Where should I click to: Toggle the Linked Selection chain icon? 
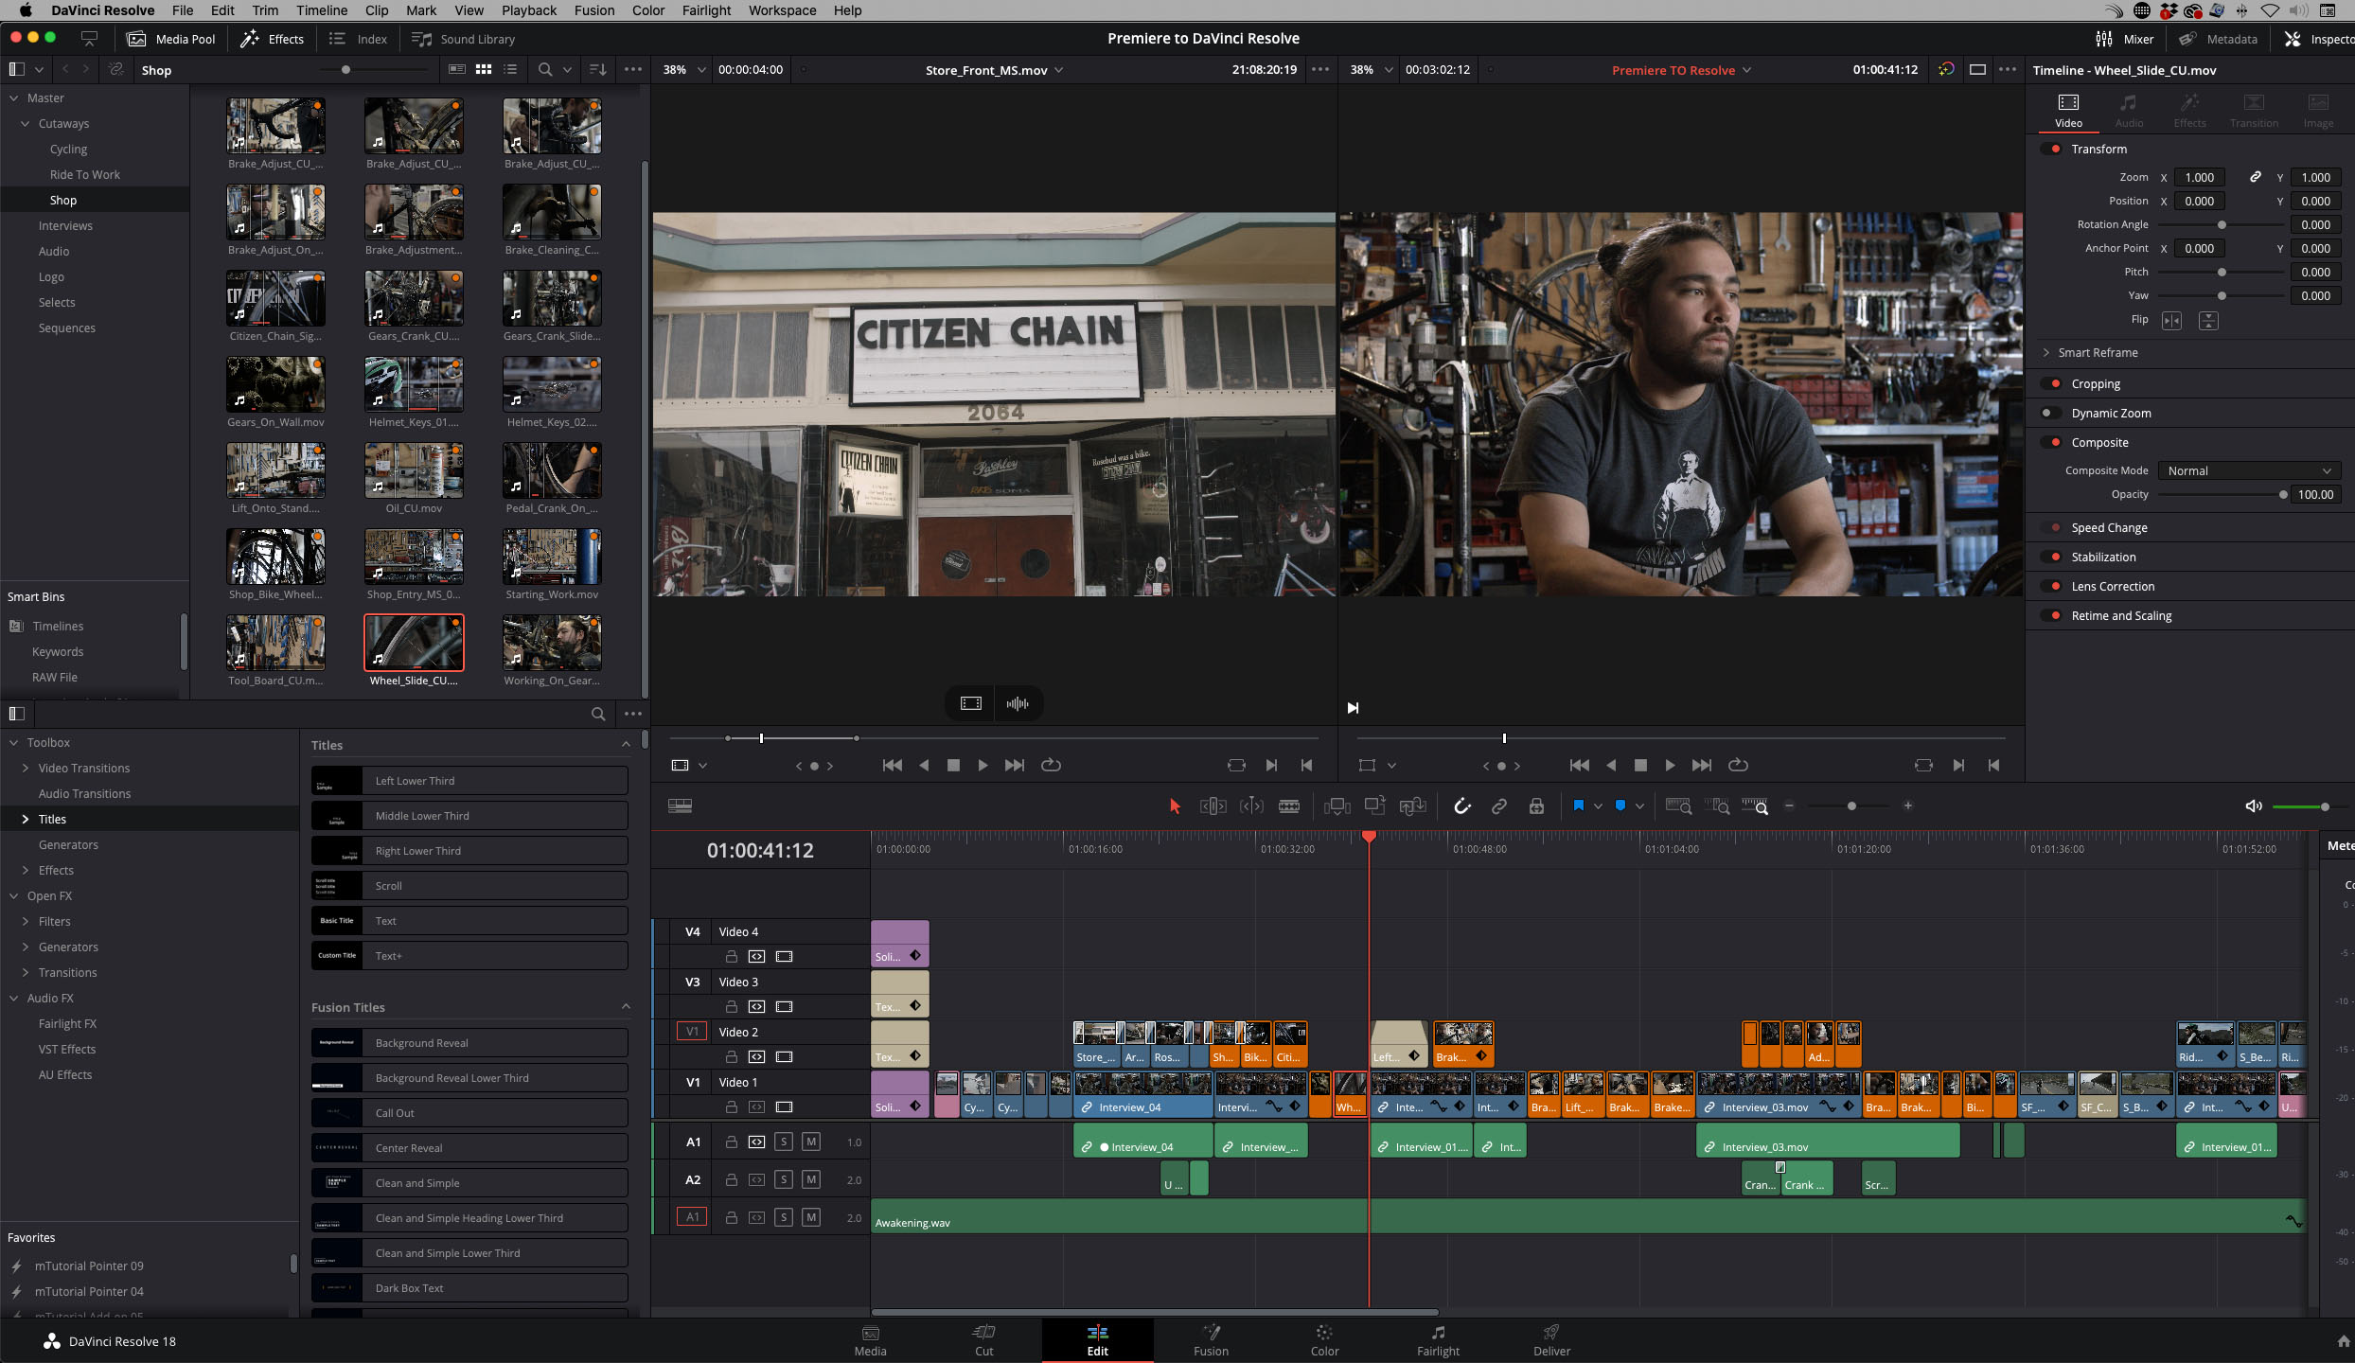pyautogui.click(x=1499, y=805)
